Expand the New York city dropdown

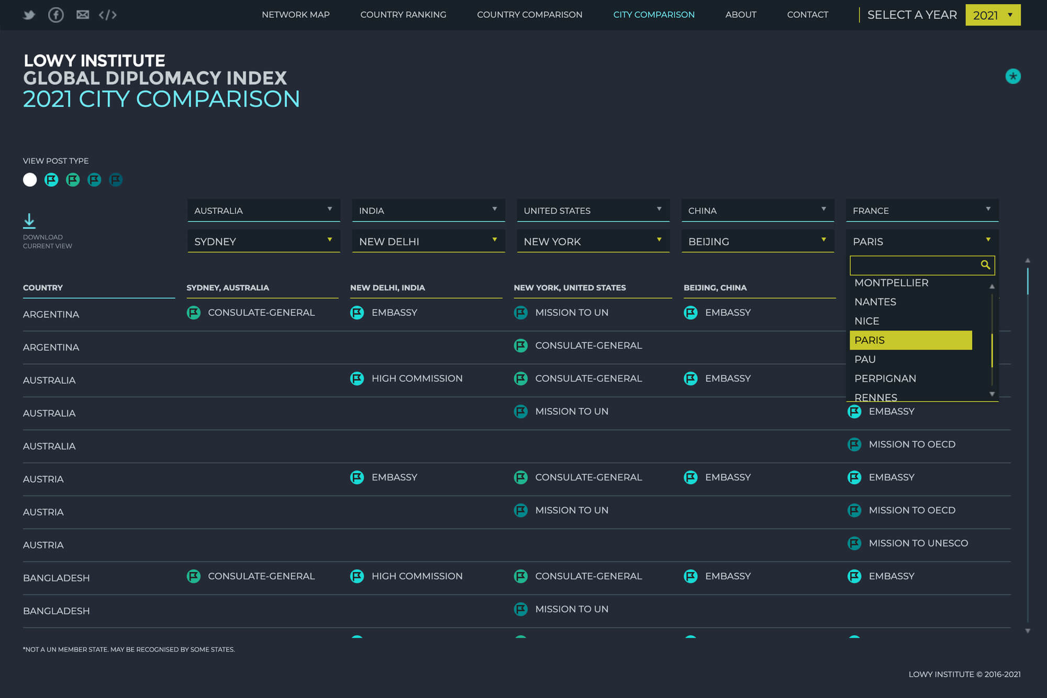coord(593,241)
